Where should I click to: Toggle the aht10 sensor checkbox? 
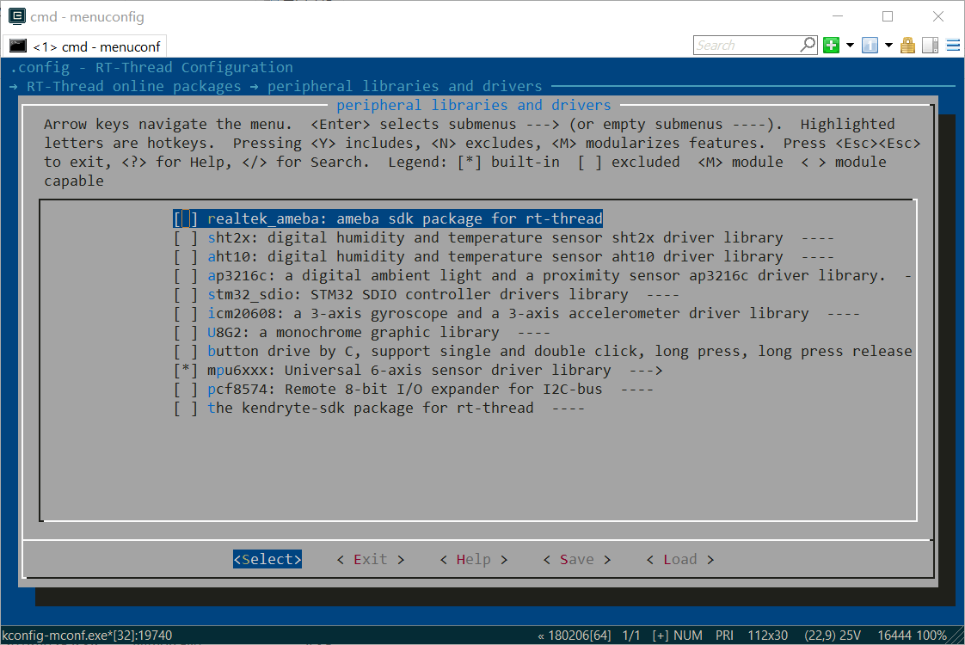pyautogui.click(x=185, y=256)
